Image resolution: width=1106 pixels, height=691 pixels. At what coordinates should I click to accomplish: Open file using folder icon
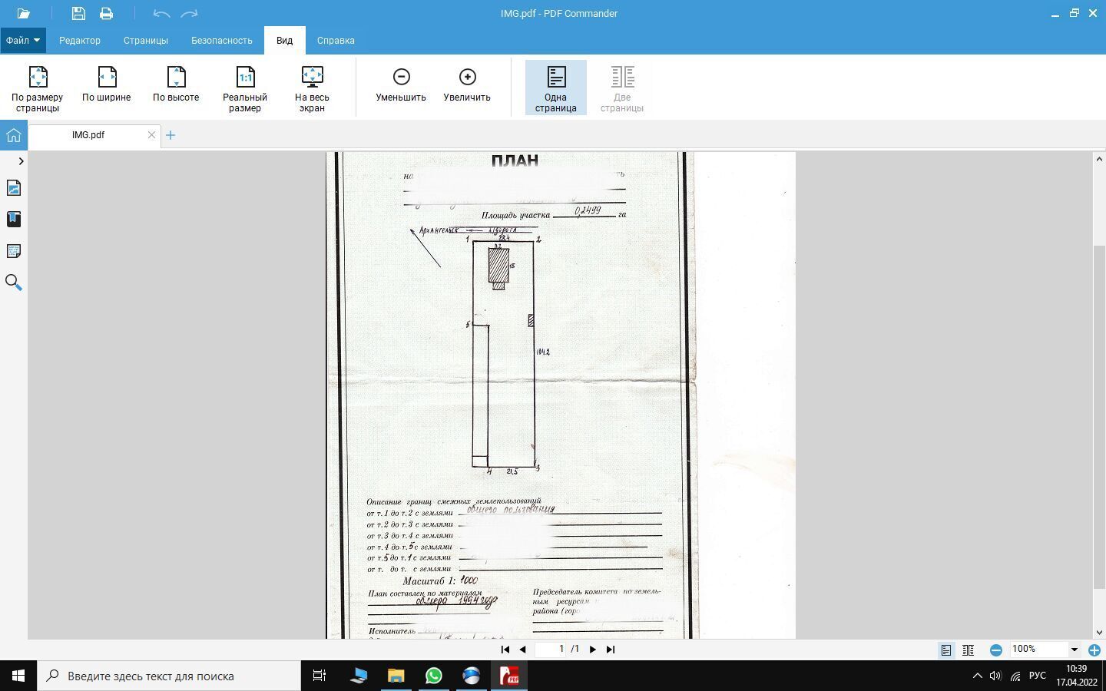[23, 13]
